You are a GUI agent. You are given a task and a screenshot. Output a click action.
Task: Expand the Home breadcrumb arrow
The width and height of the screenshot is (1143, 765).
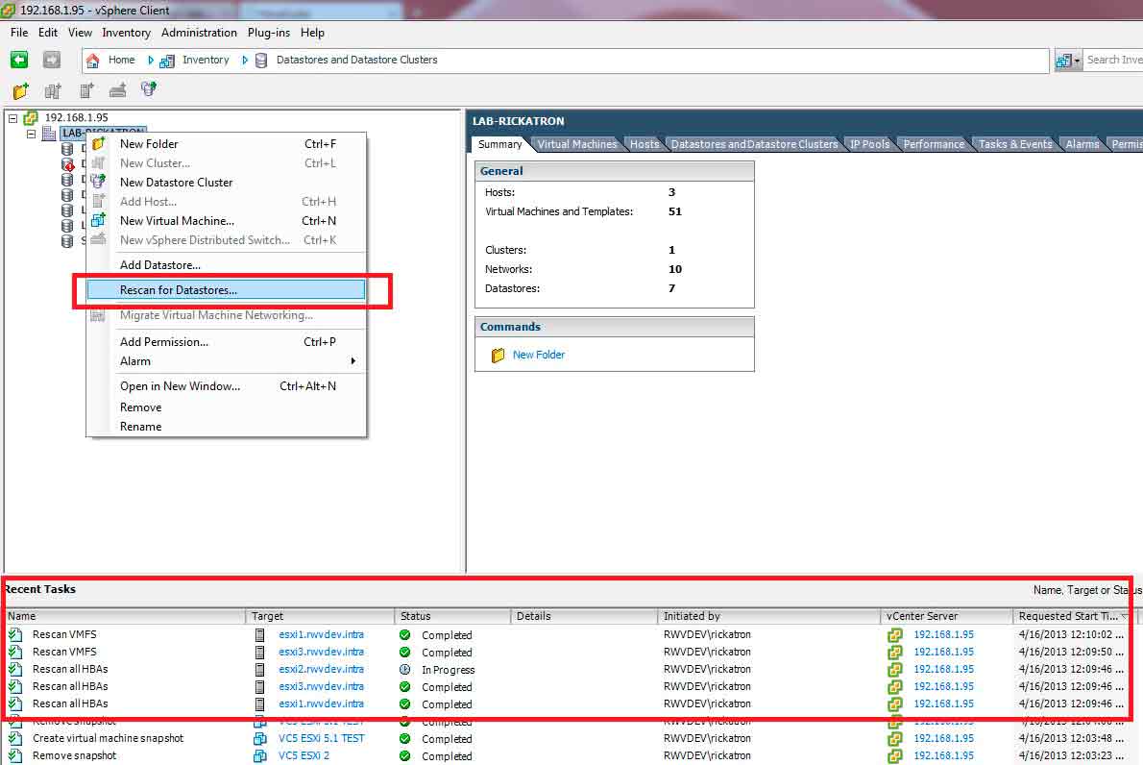click(x=150, y=61)
